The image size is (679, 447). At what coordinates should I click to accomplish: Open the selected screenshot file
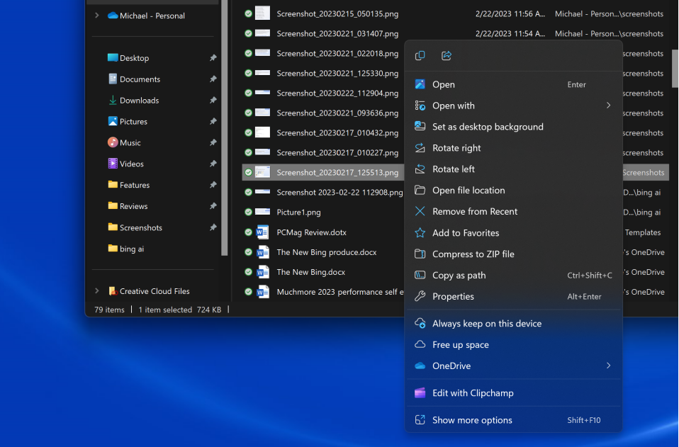coord(513,84)
